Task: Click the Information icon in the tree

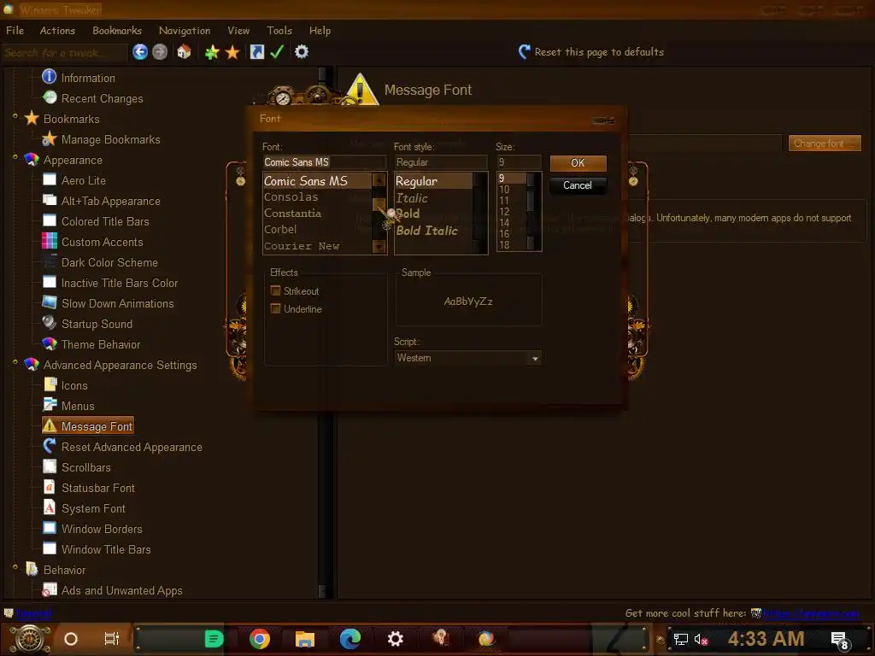Action: pyautogui.click(x=49, y=76)
